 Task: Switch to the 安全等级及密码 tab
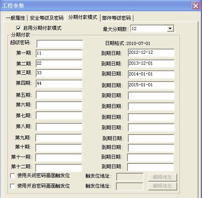46,18
